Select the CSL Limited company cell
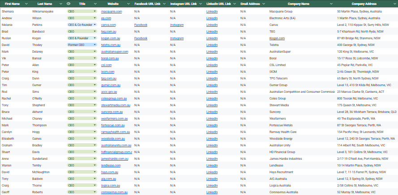The height and width of the screenshot is (195, 398). tap(278, 65)
